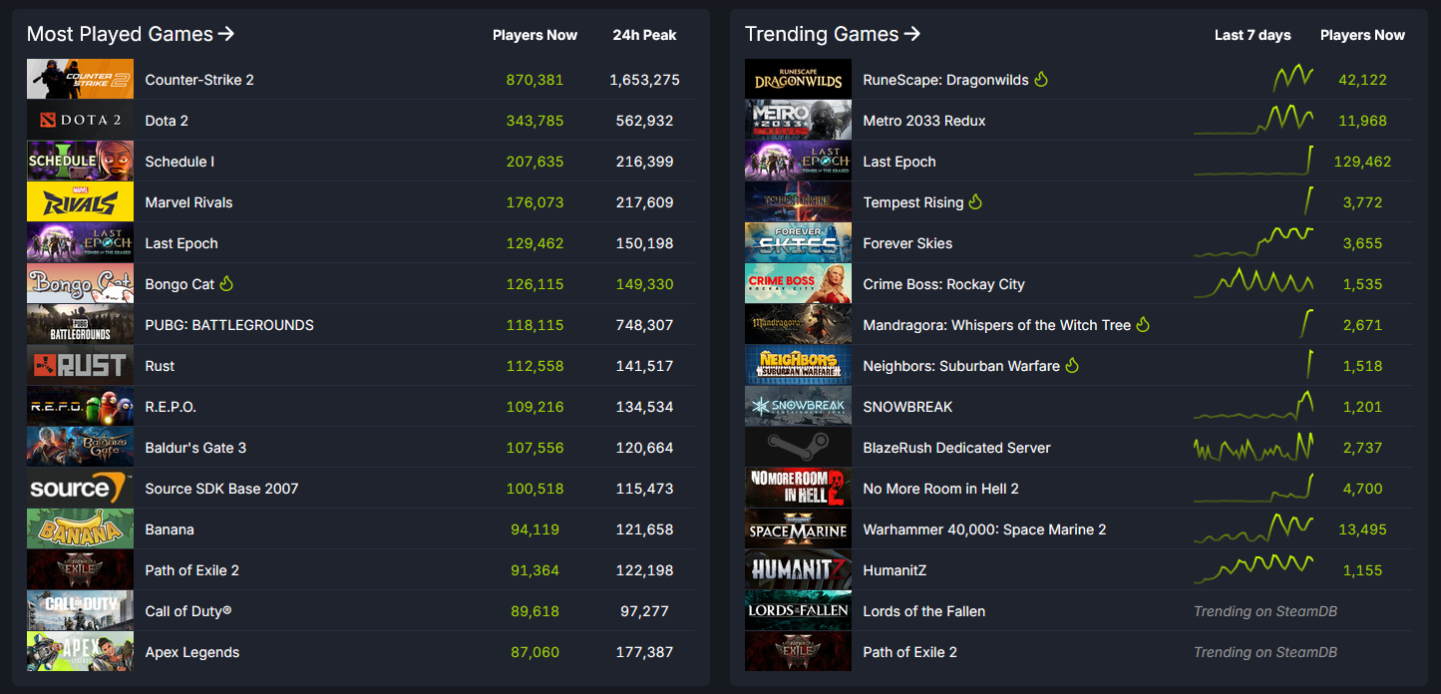Open Mandragora game thumbnail
The width and height of the screenshot is (1441, 694).
[x=798, y=325]
